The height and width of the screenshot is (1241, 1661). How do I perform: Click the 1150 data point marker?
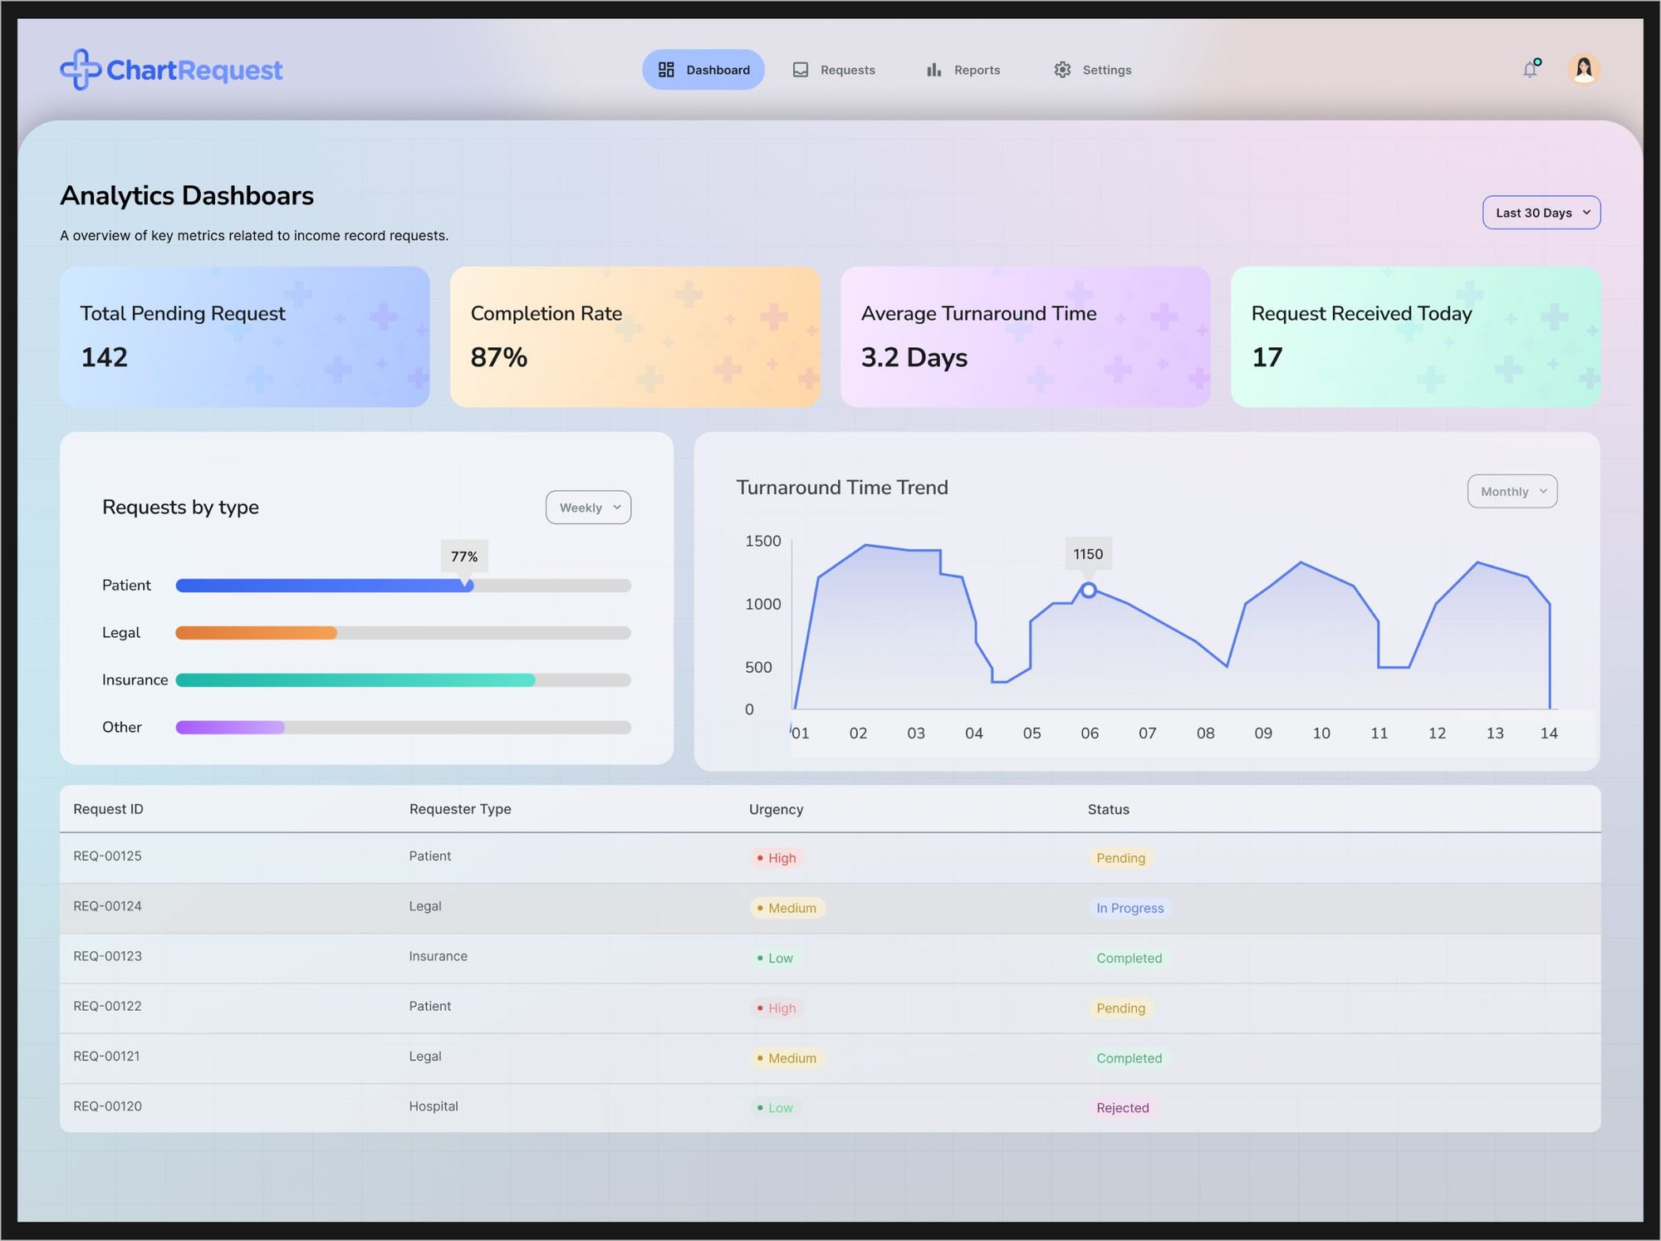click(1089, 591)
